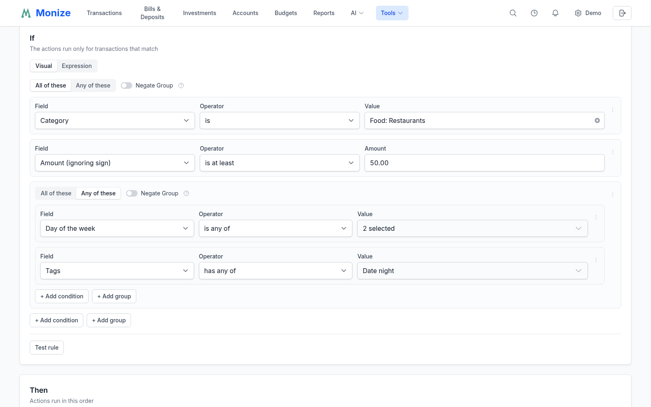Open the 'is' operator dropdown
Screen dimensions: 651x407
280,120
